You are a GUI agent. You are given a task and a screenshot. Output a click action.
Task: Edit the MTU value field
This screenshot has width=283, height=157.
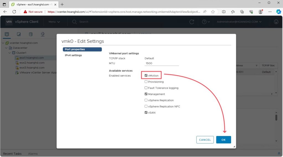click(x=161, y=63)
